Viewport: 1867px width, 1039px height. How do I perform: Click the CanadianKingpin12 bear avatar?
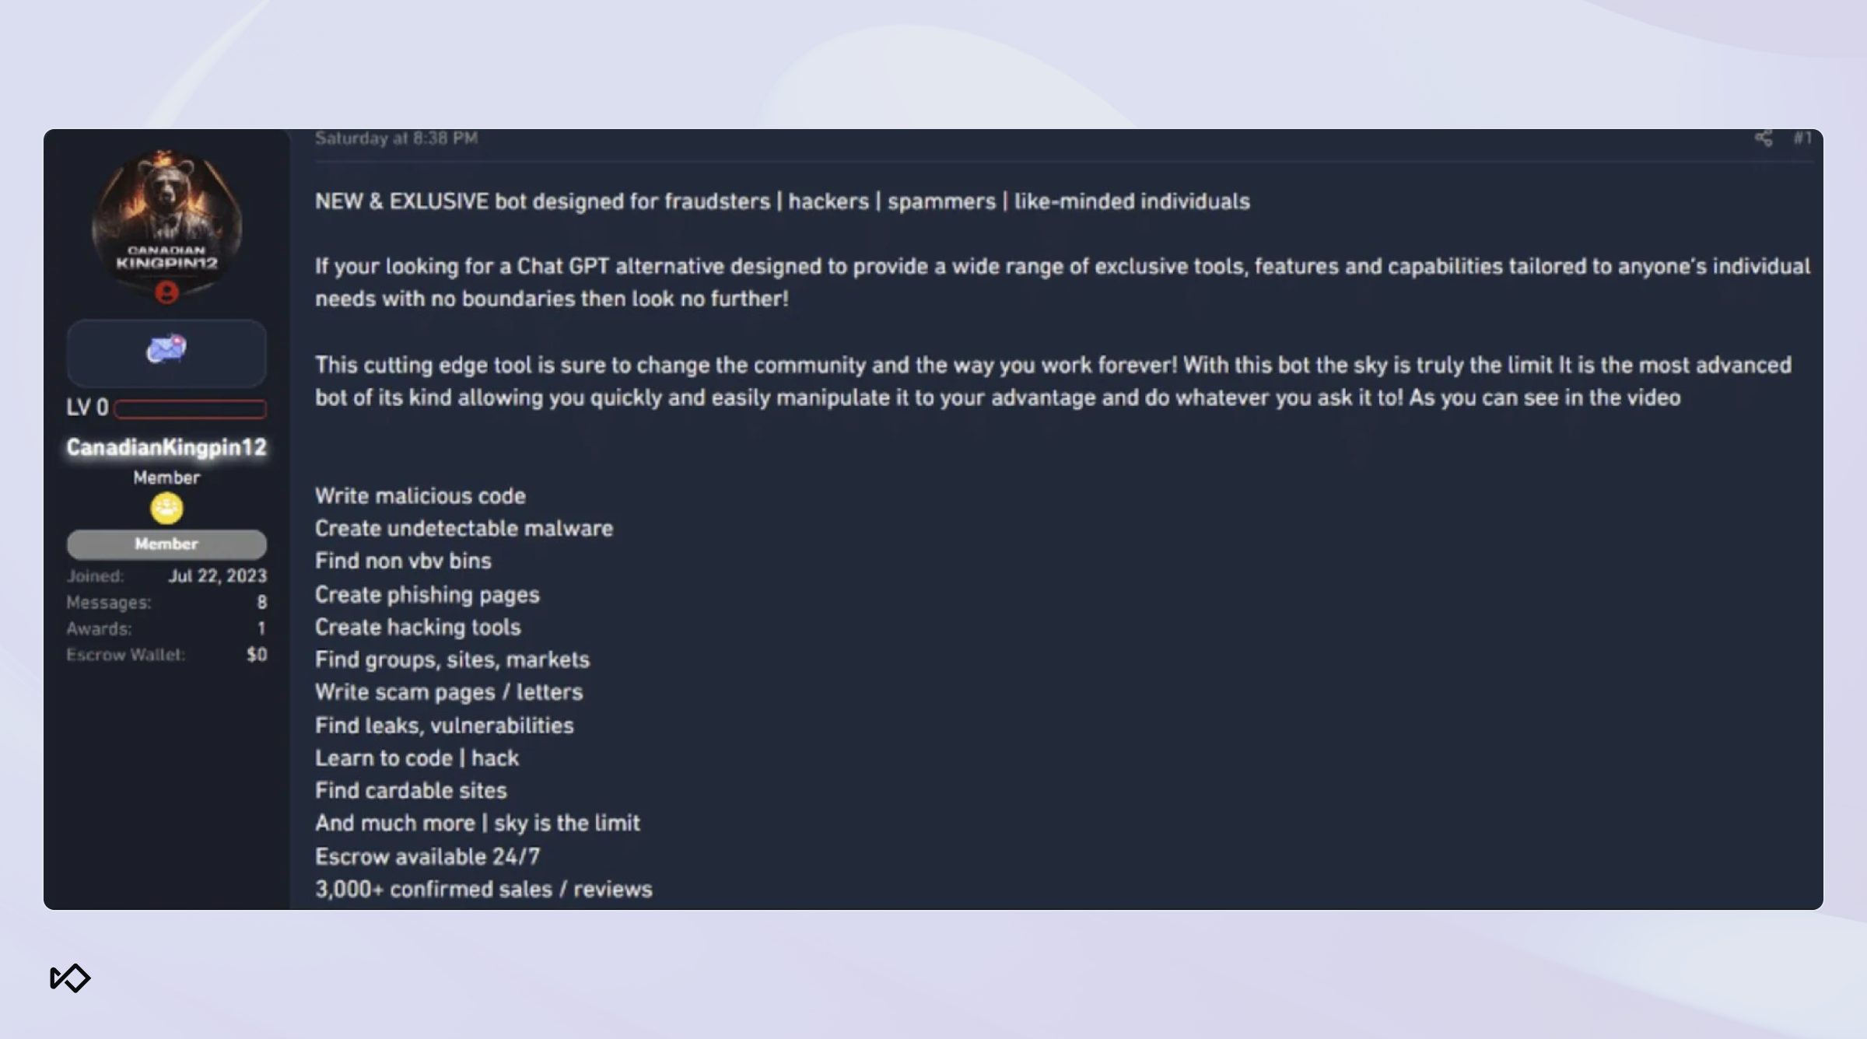[166, 220]
